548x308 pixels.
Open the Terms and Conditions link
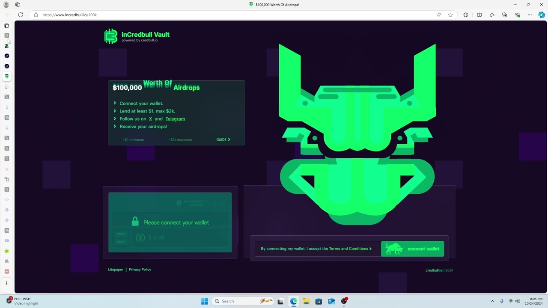click(350, 249)
